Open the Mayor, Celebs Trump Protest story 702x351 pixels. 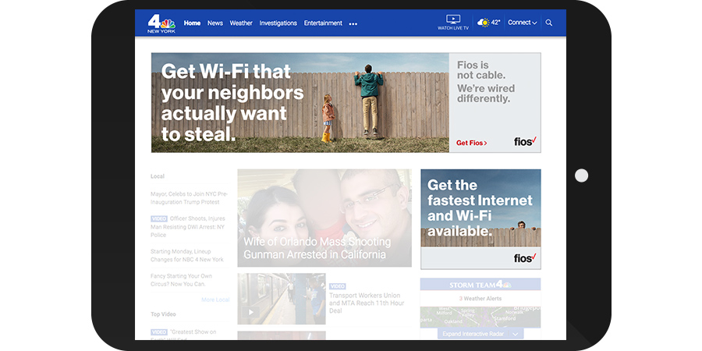tap(189, 198)
